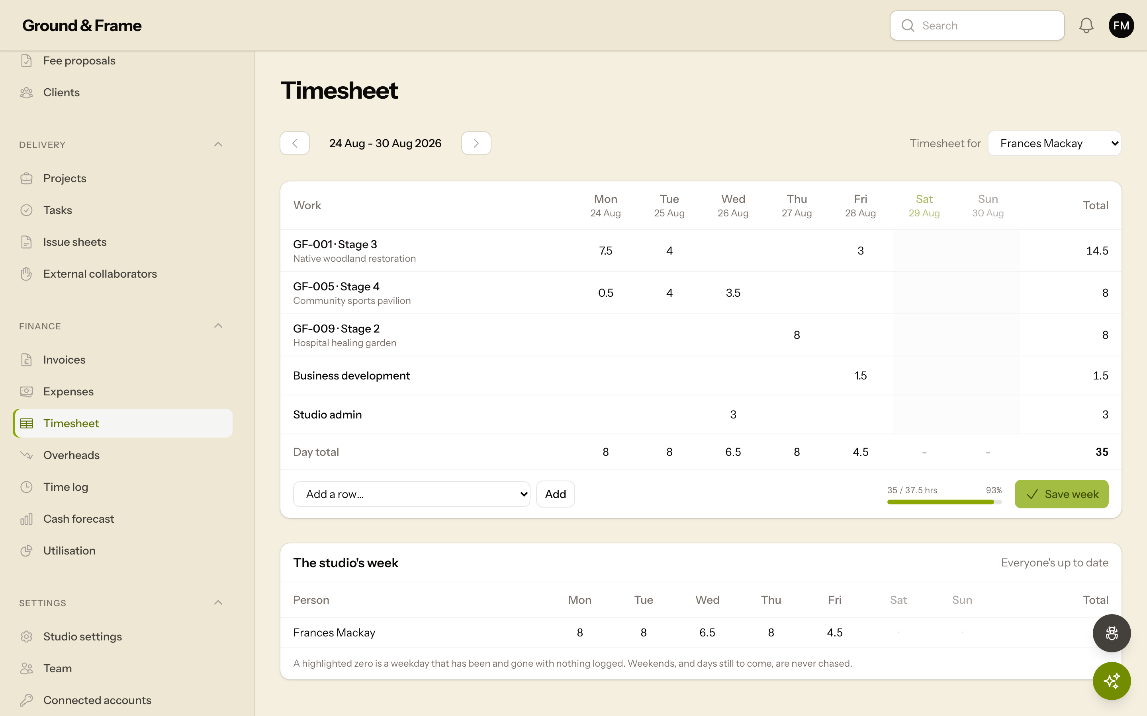1147x716 pixels.
Task: Go to the previous week
Action: click(x=294, y=143)
